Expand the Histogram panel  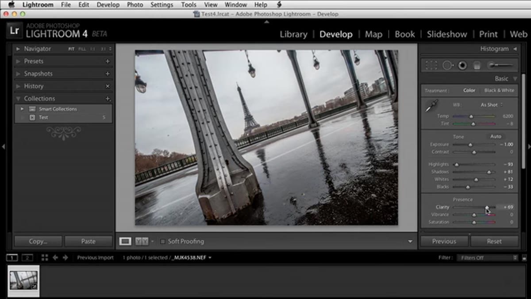pyautogui.click(x=515, y=49)
